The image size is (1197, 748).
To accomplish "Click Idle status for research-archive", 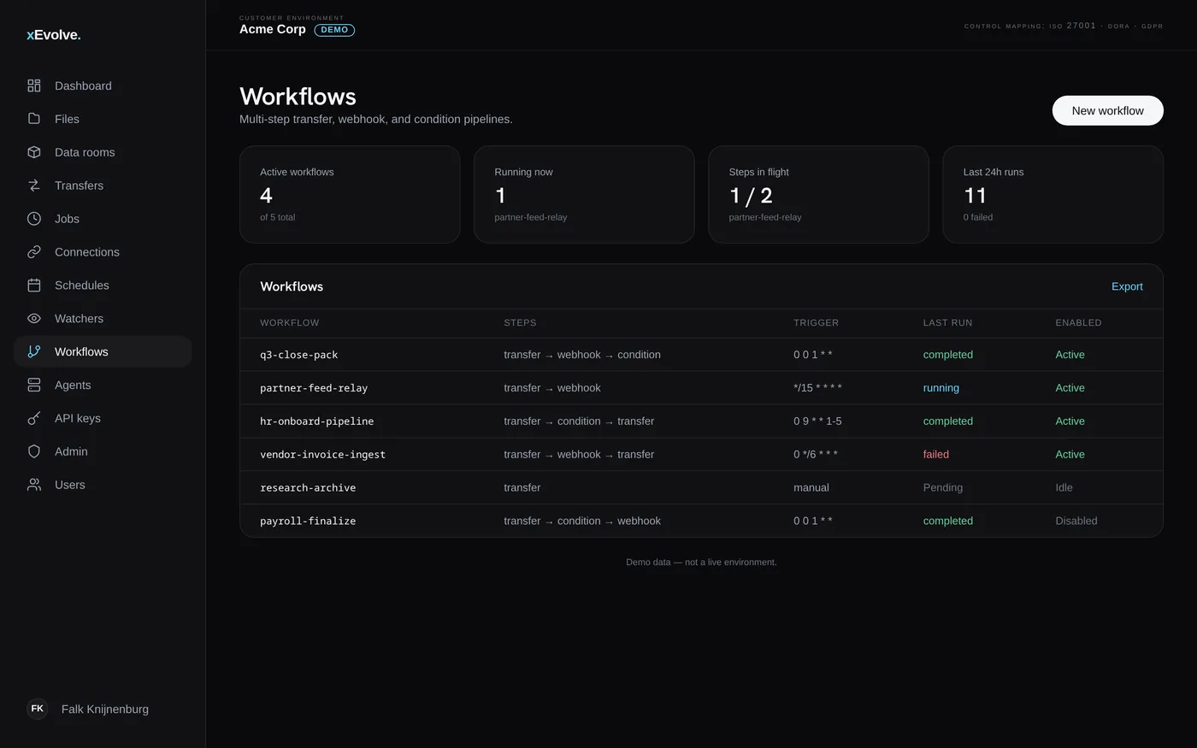I will [1064, 488].
